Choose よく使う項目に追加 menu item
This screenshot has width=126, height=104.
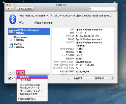click(x=32, y=85)
